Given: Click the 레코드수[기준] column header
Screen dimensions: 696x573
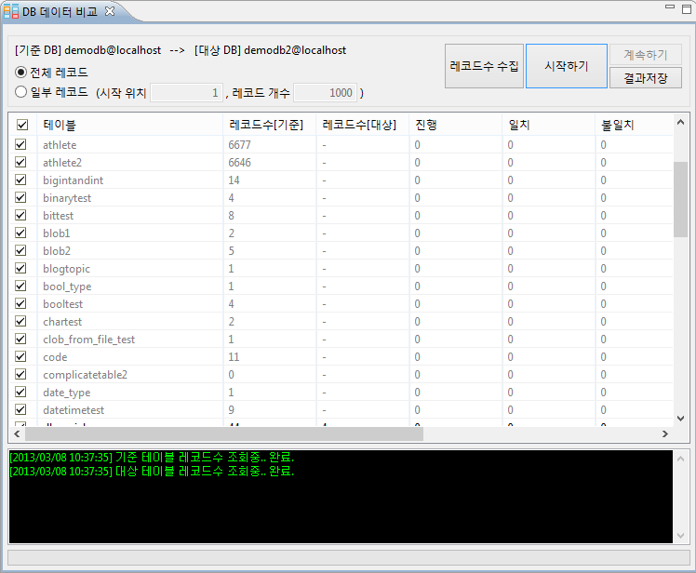Looking at the screenshot, I should pyautogui.click(x=270, y=125).
